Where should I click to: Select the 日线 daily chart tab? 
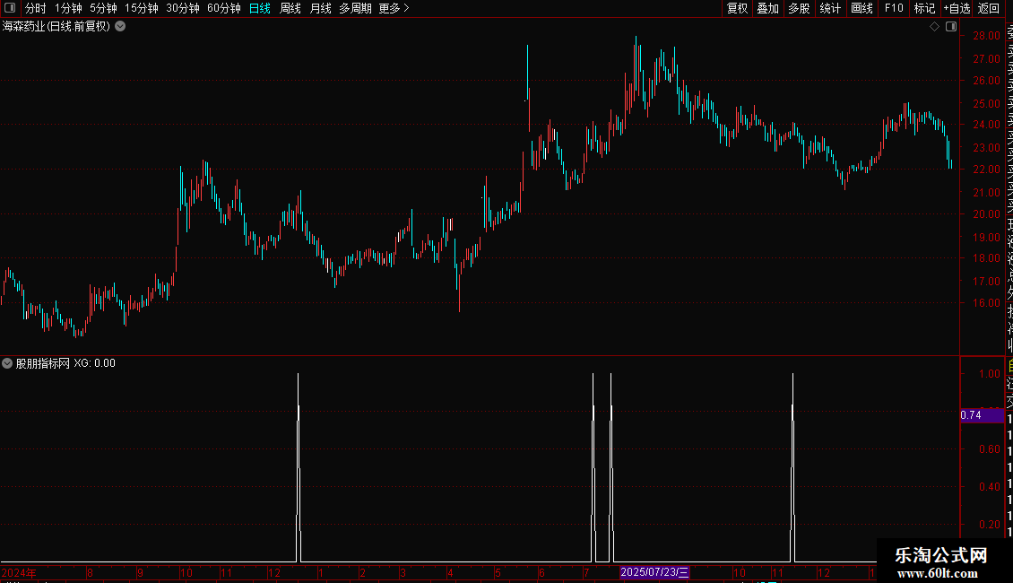point(260,8)
